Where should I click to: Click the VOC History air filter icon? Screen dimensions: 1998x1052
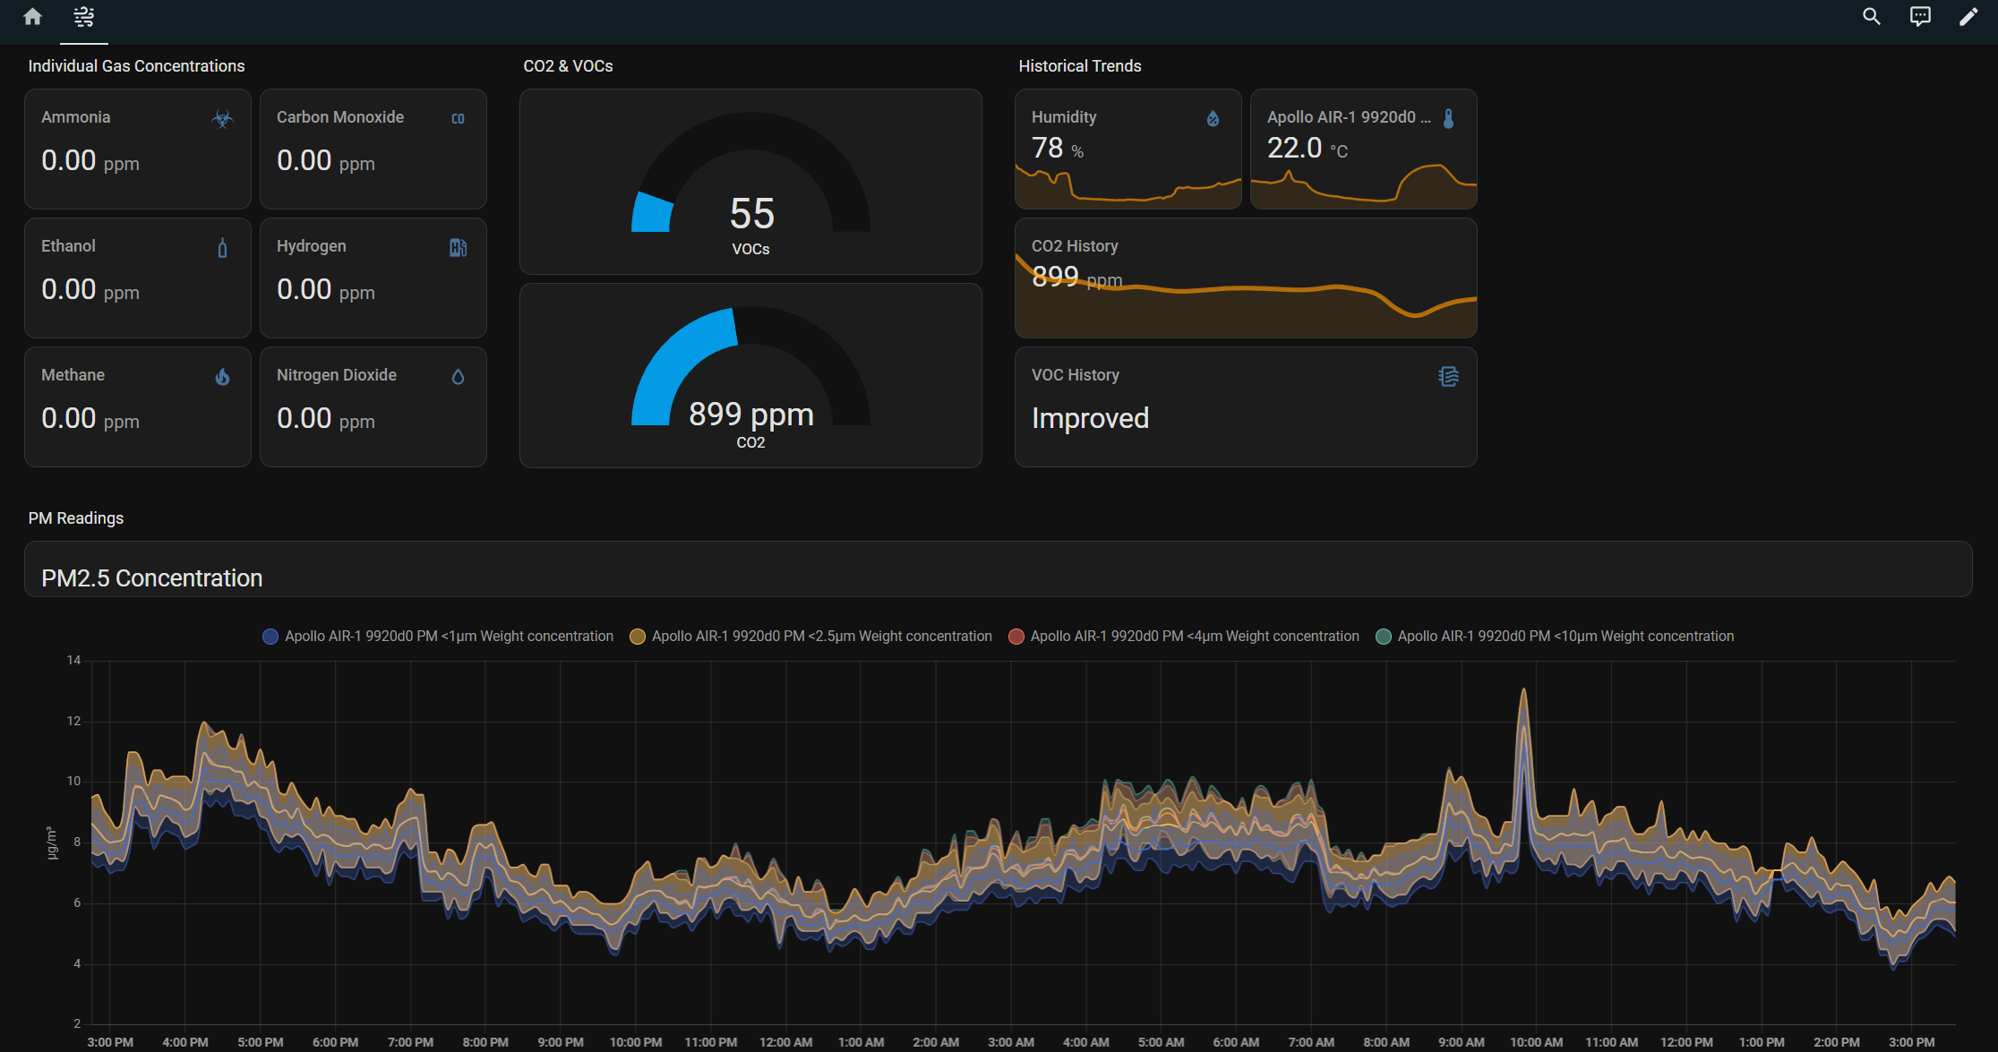[1448, 377]
